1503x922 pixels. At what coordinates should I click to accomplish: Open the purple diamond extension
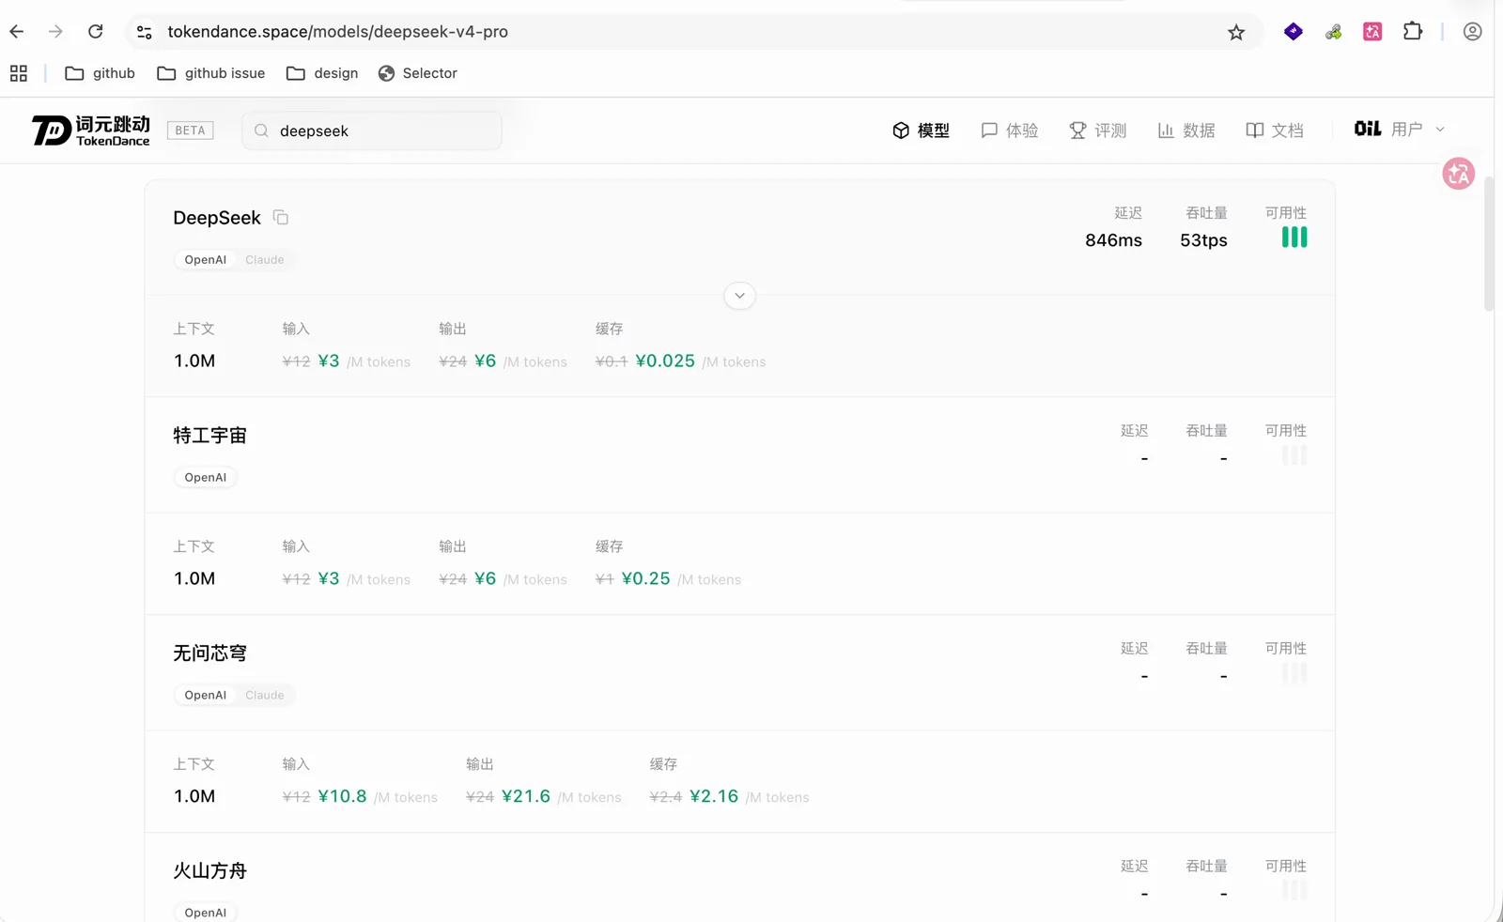[x=1294, y=32]
